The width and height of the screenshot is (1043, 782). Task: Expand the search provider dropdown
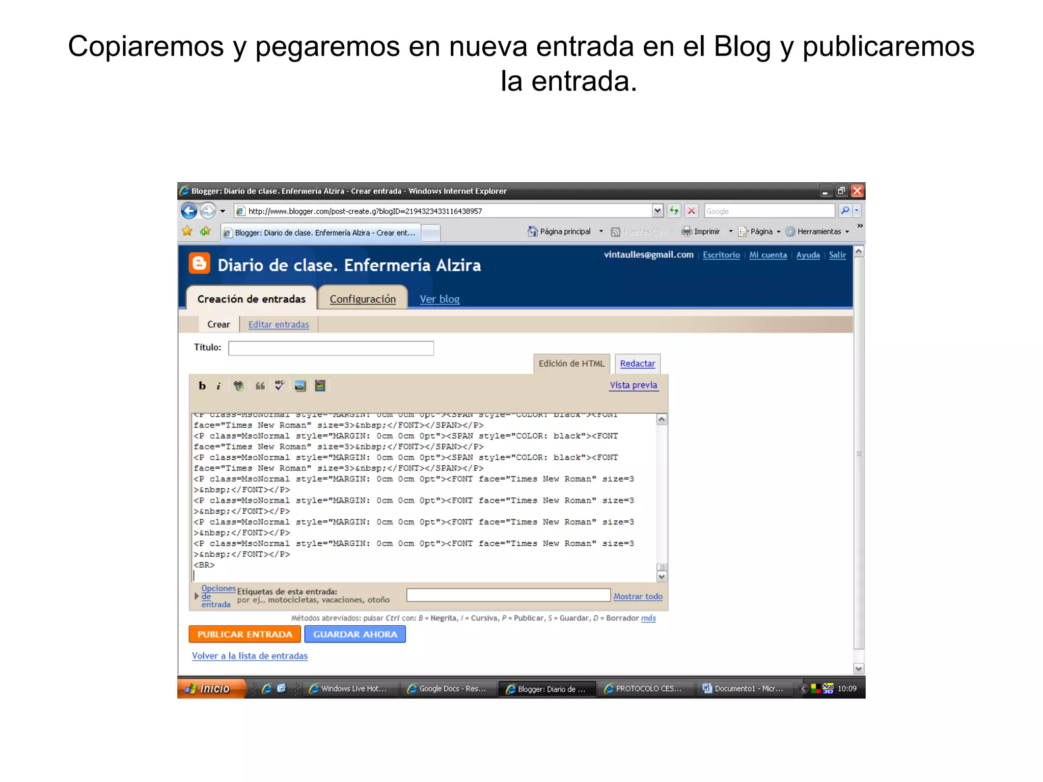857,211
